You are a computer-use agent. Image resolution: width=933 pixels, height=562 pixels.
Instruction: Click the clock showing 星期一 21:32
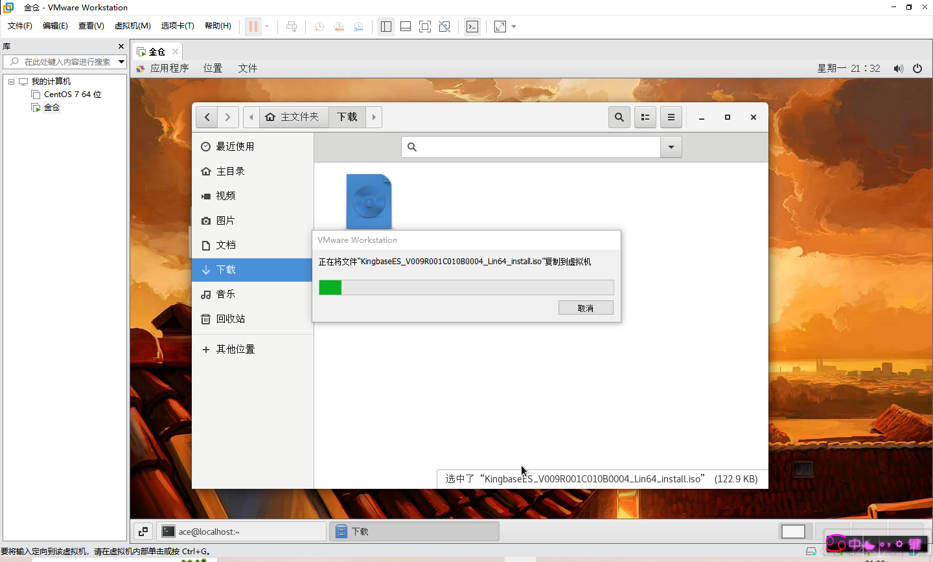(x=849, y=68)
